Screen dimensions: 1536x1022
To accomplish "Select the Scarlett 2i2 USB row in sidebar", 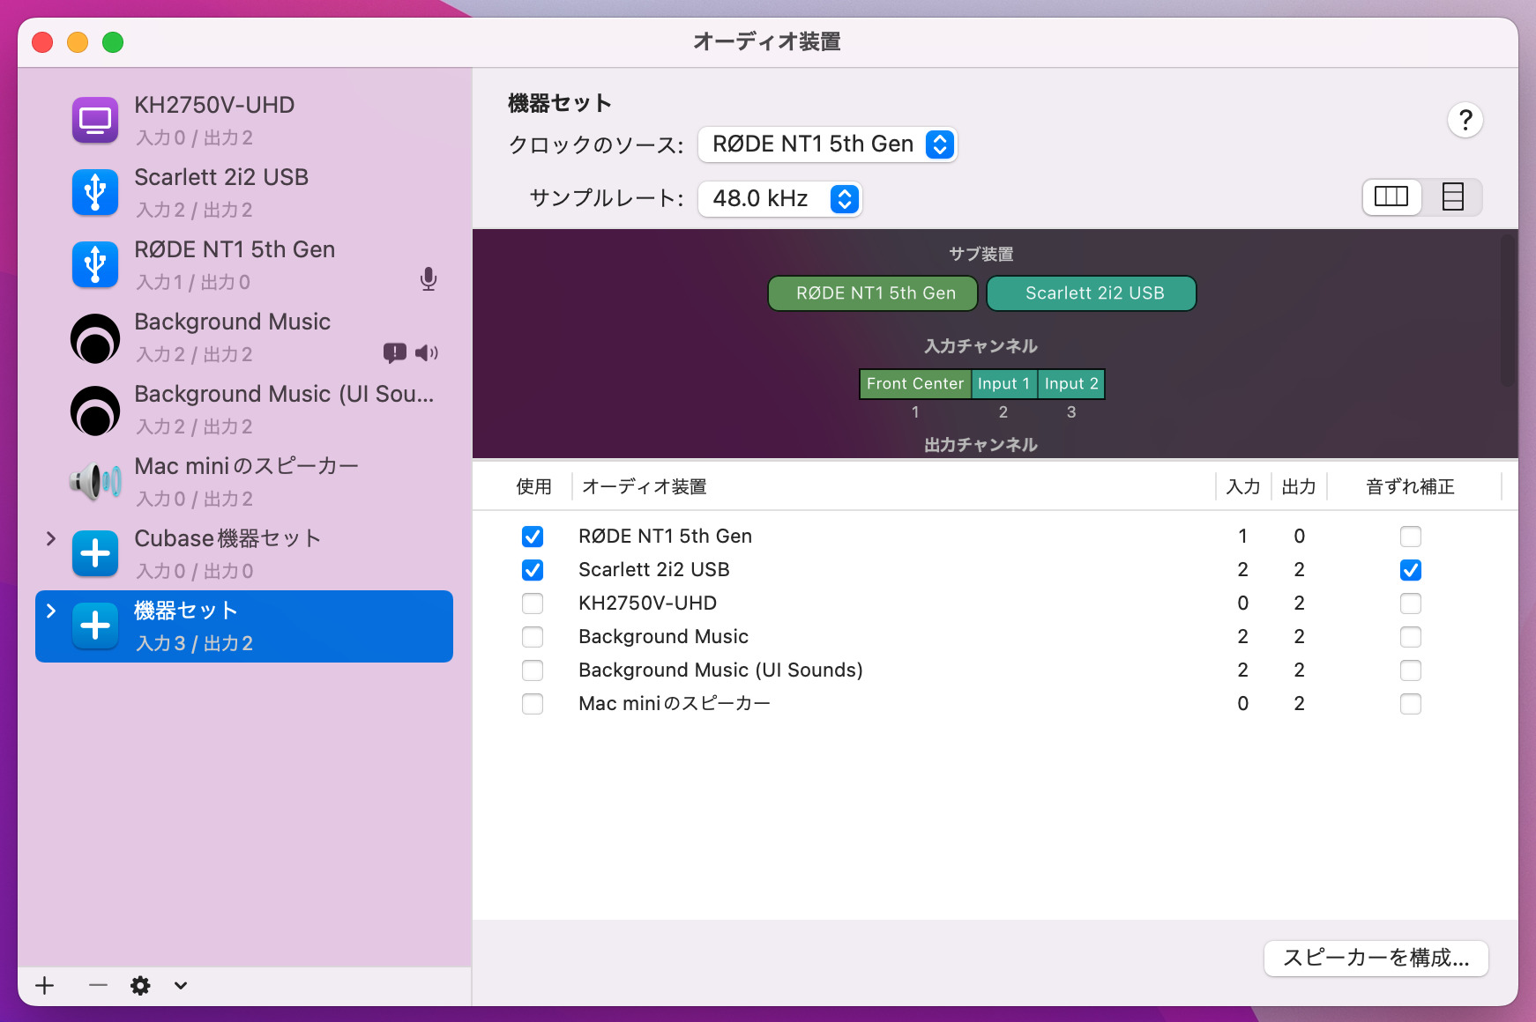I will point(244,192).
